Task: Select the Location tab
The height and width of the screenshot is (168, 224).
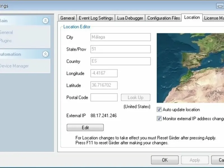Action: pos(192,18)
